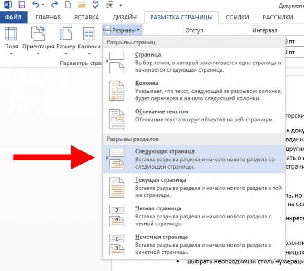304x271 pixels.
Task: Click the Страница page break icon
Action: [x=117, y=62]
